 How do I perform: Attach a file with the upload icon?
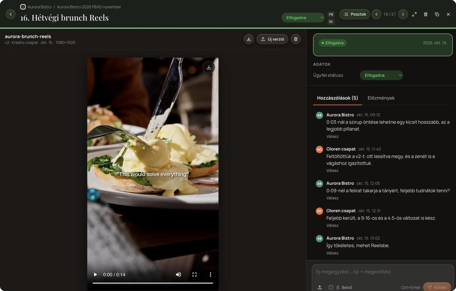point(320,287)
